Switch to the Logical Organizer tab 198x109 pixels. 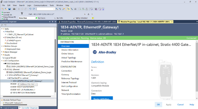(x=9, y=108)
